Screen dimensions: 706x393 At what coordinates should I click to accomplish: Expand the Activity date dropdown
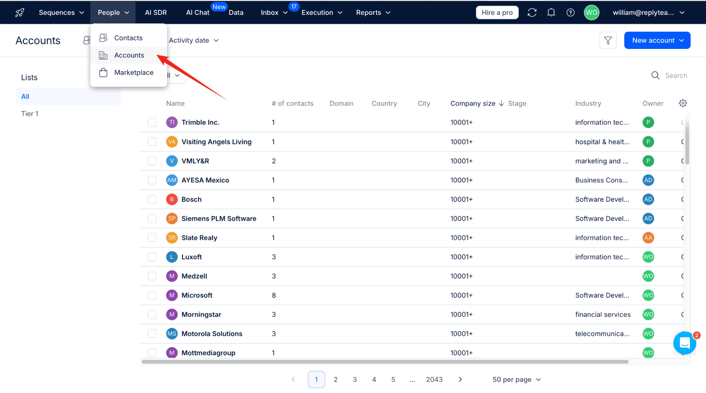[193, 40]
